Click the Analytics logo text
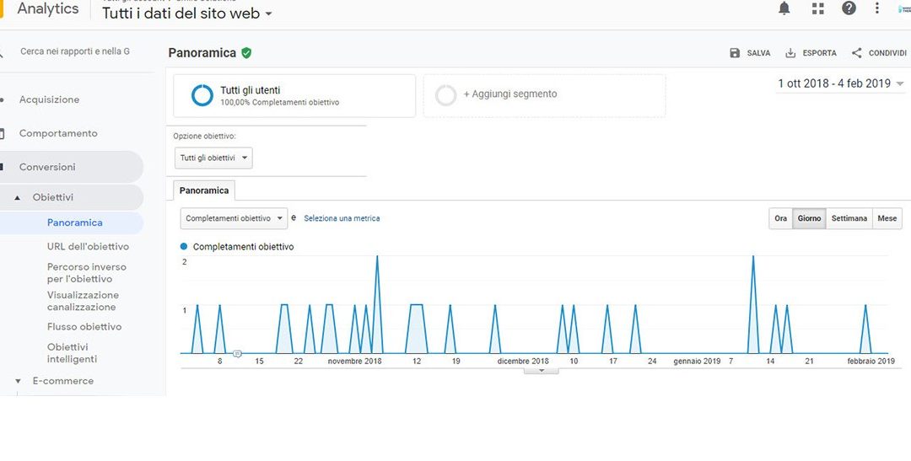 coord(47,8)
